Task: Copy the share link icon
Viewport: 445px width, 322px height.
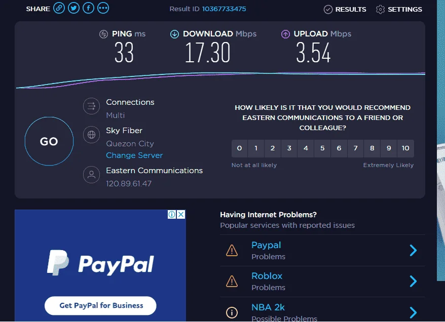Action: click(59, 8)
